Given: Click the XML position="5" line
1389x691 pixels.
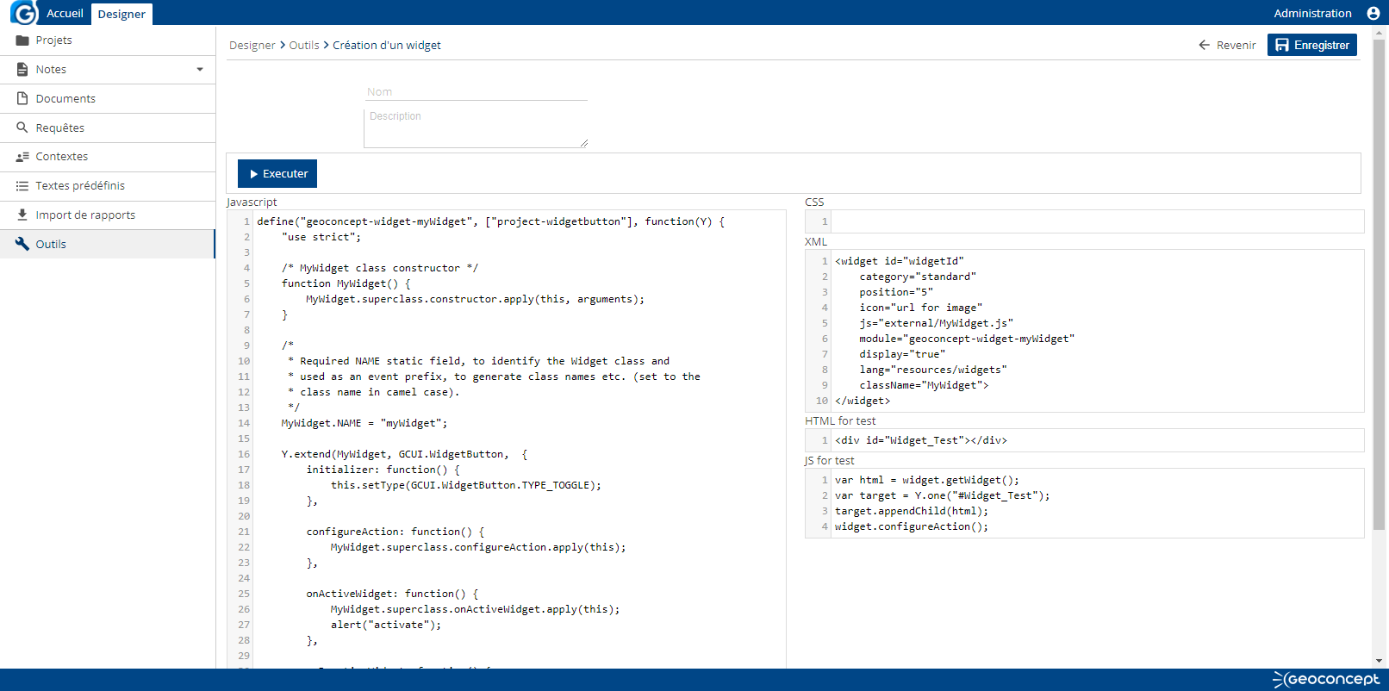Looking at the screenshot, I should point(896,292).
